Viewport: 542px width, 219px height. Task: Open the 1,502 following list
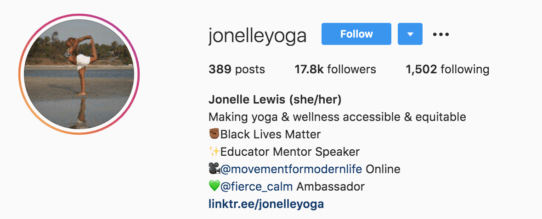point(447,69)
